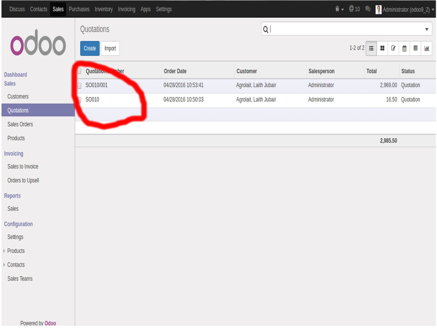Viewport: 437px width, 328px height.
Task: Click the Administrator avatar picture
Action: [x=379, y=9]
